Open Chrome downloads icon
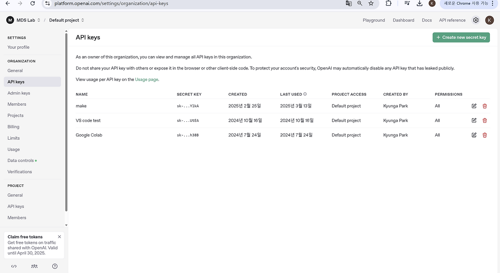500x273 pixels. tap(420, 4)
